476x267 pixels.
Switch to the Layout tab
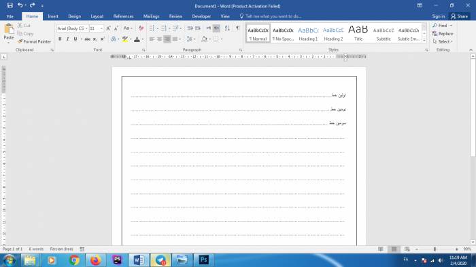pos(97,16)
